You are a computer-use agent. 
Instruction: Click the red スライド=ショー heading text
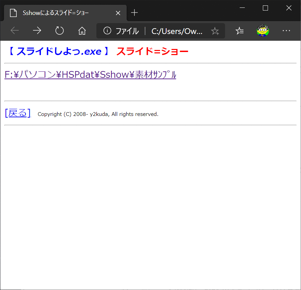point(152,51)
